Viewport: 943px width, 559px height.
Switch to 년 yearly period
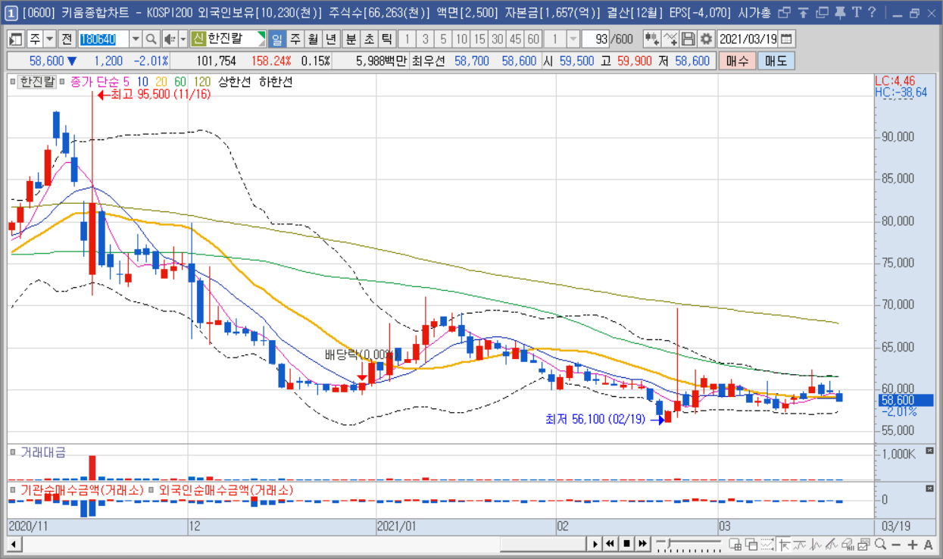click(x=330, y=39)
